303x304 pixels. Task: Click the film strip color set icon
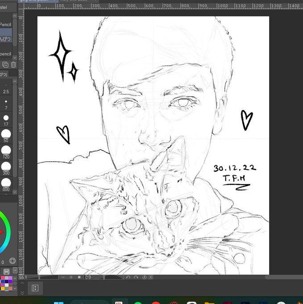[6, 272]
